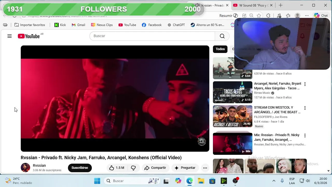Open Task View on the taskbar
Viewport: 332px width, 187px height.
(166, 181)
